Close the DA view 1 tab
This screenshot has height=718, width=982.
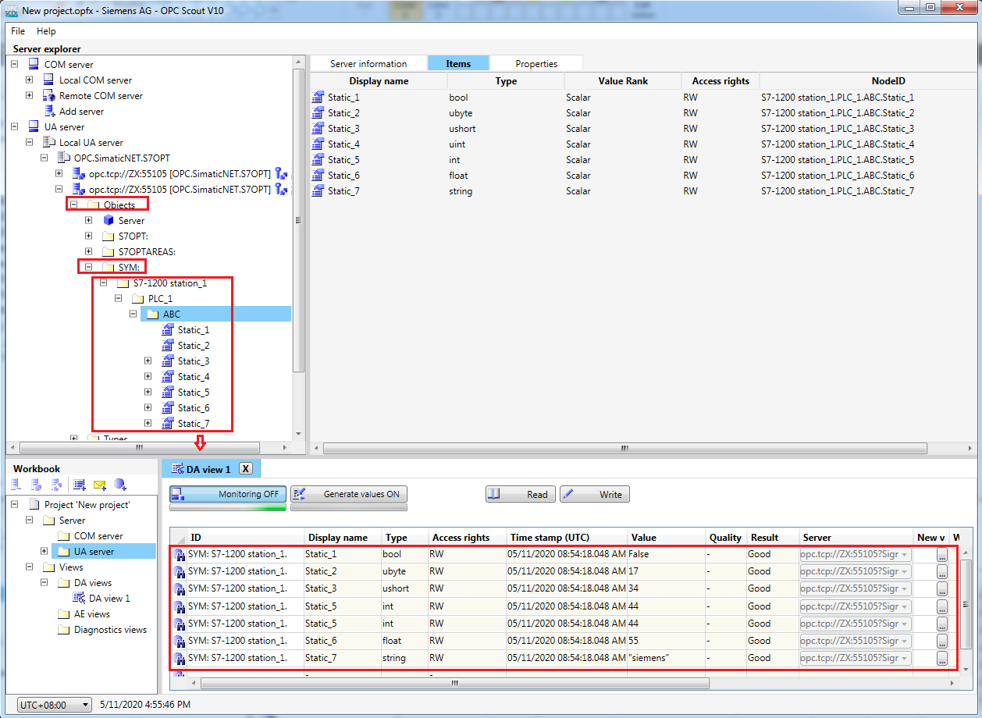click(245, 469)
